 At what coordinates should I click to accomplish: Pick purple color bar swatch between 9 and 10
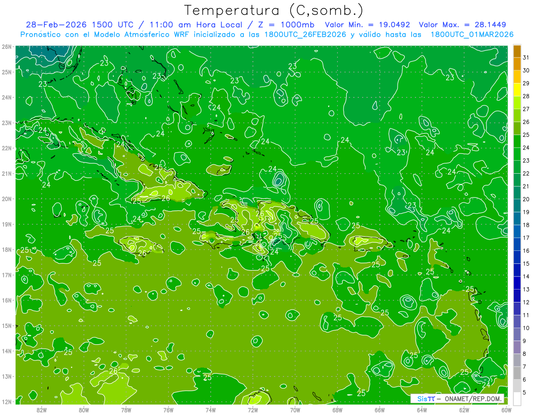click(x=517, y=334)
